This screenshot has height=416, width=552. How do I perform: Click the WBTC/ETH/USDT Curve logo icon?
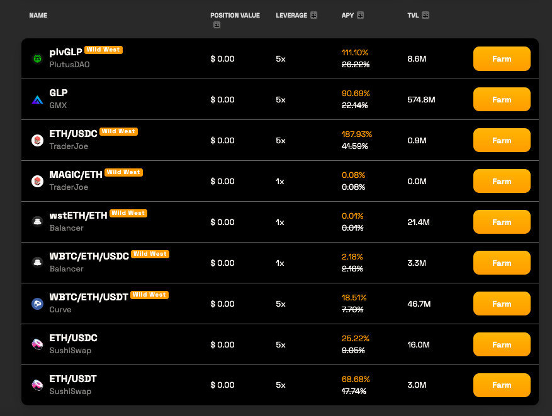(x=37, y=304)
